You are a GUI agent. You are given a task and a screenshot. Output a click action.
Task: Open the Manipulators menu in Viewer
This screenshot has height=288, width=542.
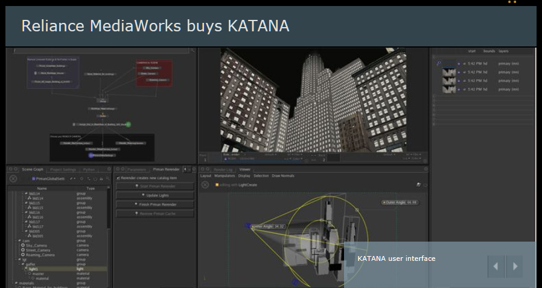pos(225,176)
